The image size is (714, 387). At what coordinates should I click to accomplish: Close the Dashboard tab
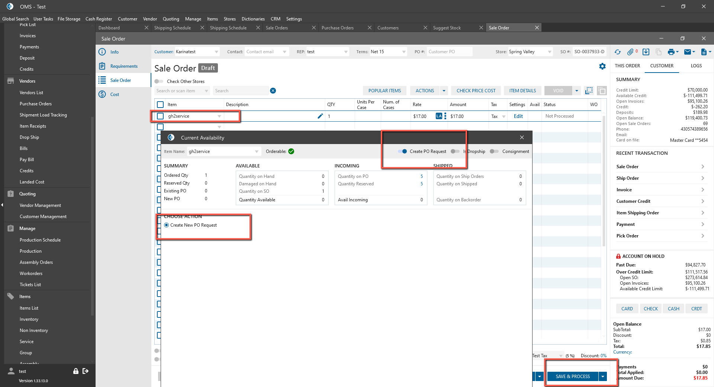pos(147,28)
